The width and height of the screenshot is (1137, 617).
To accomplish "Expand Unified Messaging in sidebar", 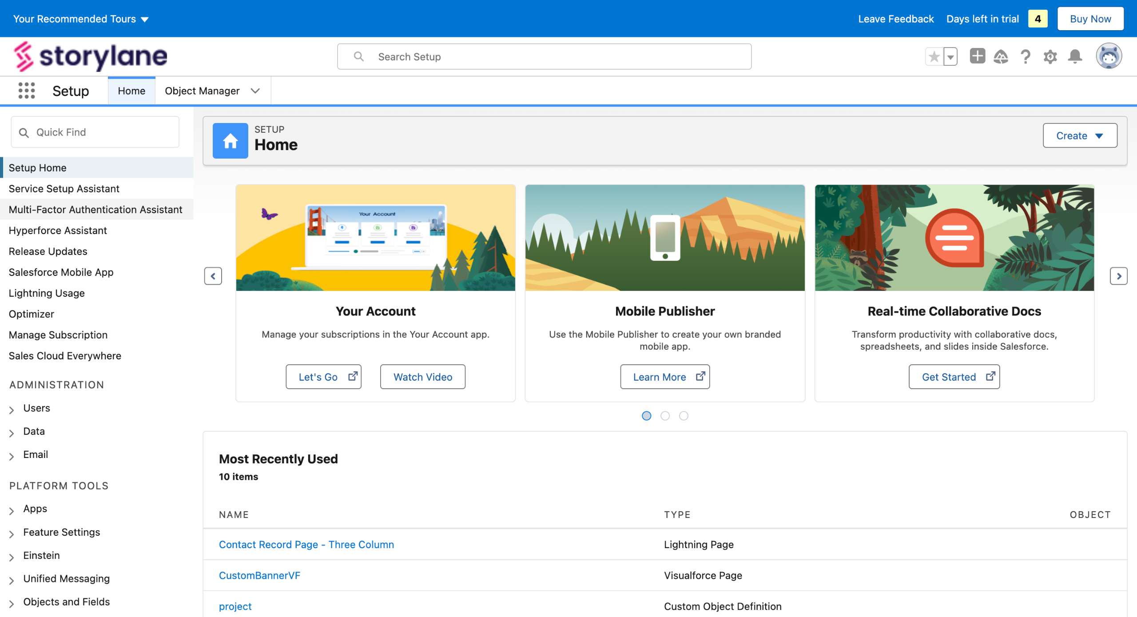I will tap(12, 580).
